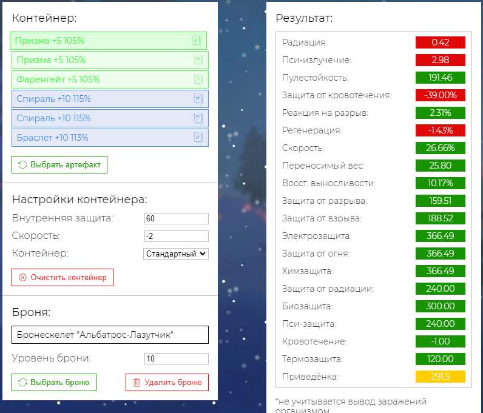Click the Термозащита: label
This screenshot has width=483, height=413.
pos(312,359)
